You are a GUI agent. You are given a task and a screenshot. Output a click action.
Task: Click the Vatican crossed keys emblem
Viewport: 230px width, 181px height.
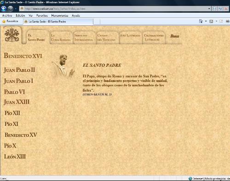pyautogui.click(x=12, y=35)
